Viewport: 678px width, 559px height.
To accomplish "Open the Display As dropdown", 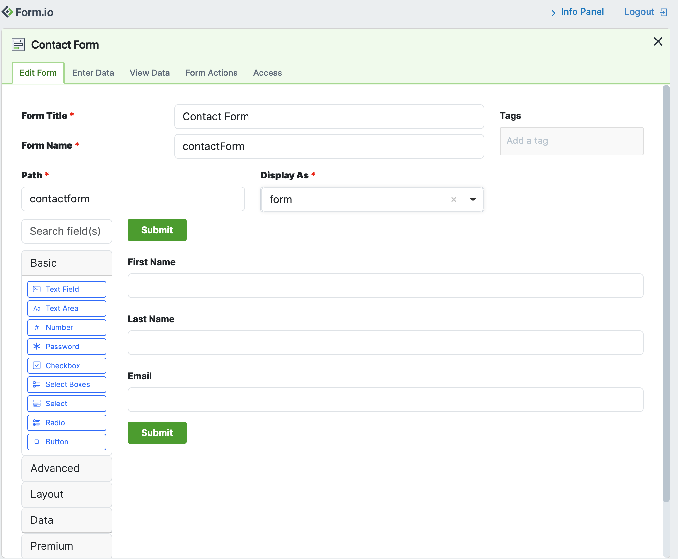I will [x=473, y=200].
